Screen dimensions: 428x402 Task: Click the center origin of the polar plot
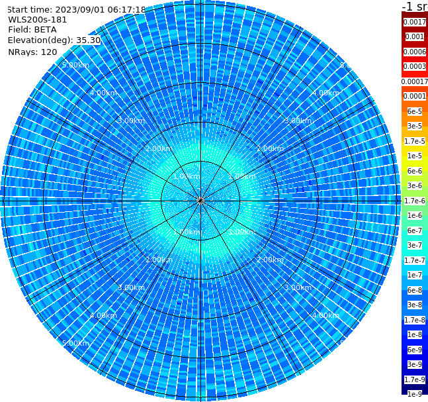pos(200,201)
